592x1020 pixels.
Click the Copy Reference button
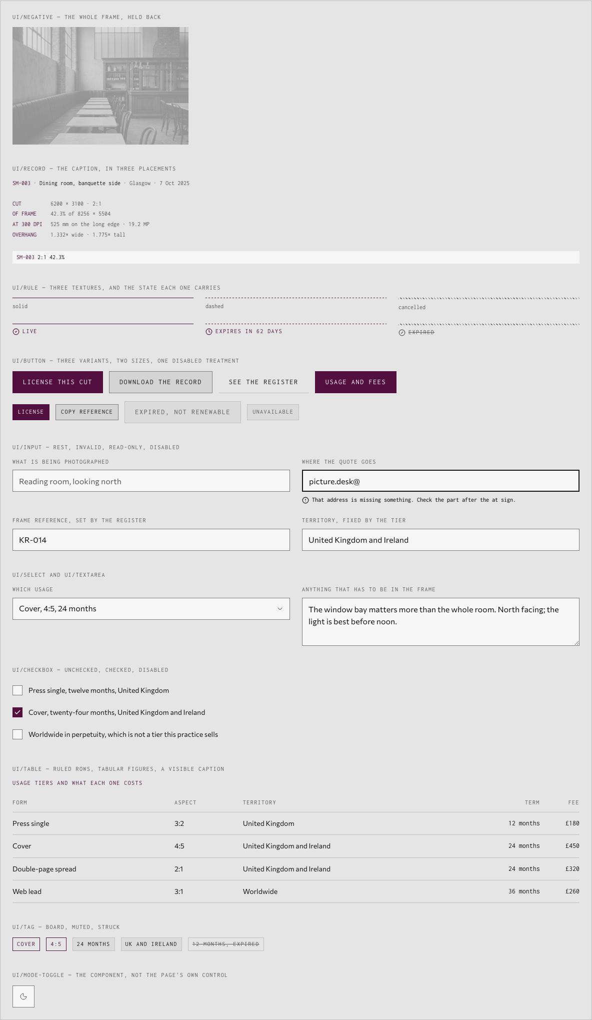87,412
